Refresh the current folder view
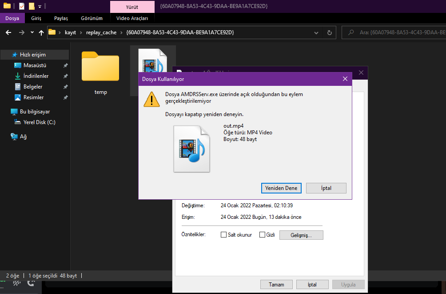Screen dimensions: 446x294 tap(329, 32)
